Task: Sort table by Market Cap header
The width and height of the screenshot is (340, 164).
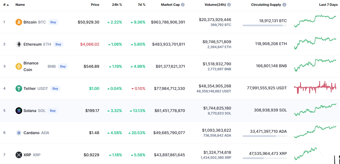Action: 170,5
